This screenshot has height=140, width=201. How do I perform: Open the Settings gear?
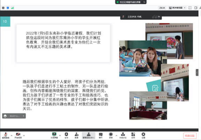[143, 135]
